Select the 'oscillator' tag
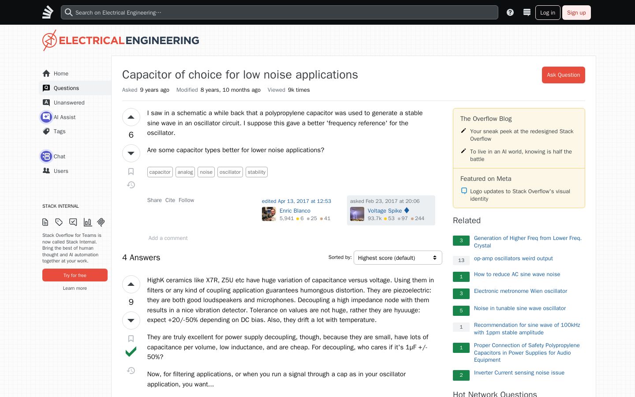635x397 pixels. click(230, 172)
